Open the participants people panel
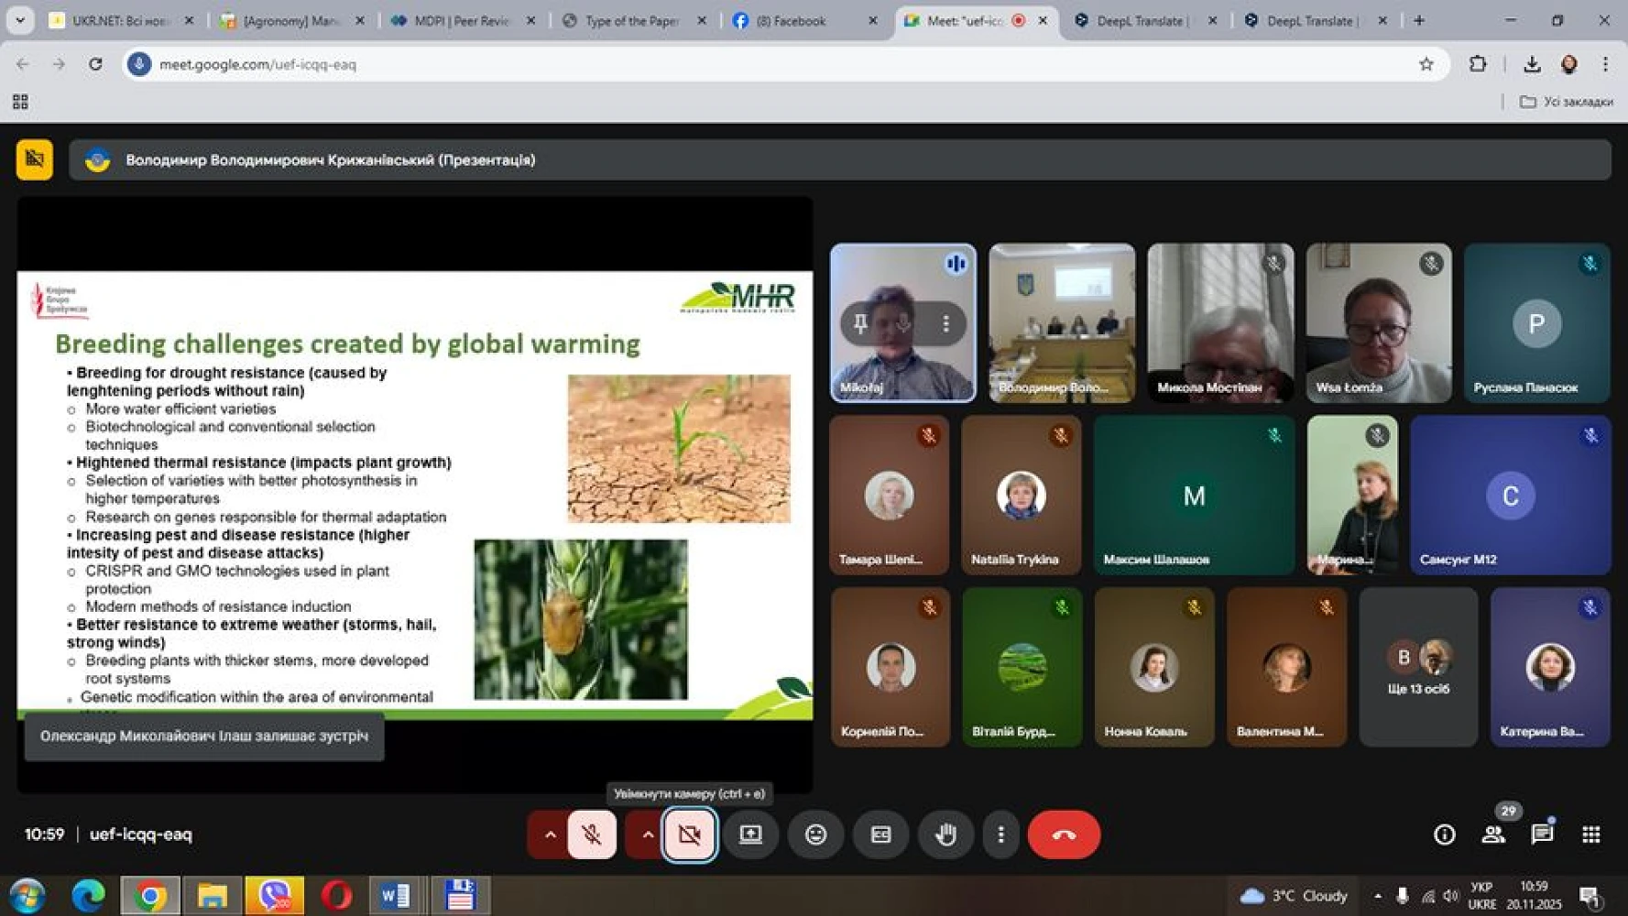Image resolution: width=1628 pixels, height=916 pixels. (x=1493, y=834)
